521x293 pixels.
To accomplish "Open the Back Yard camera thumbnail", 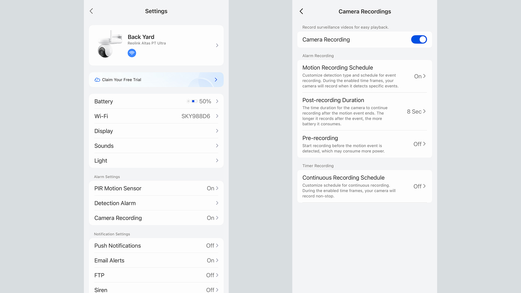I will click(x=109, y=44).
